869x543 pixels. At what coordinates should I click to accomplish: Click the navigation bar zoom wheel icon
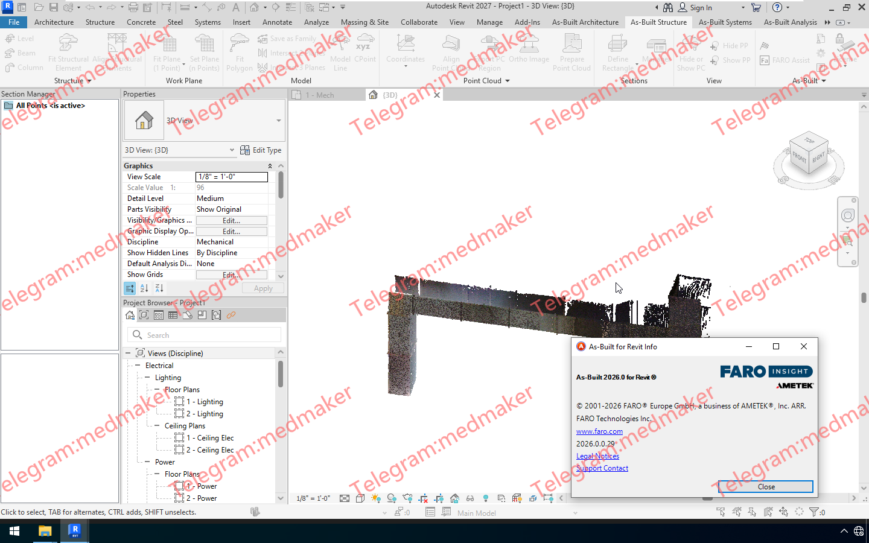[x=848, y=215]
